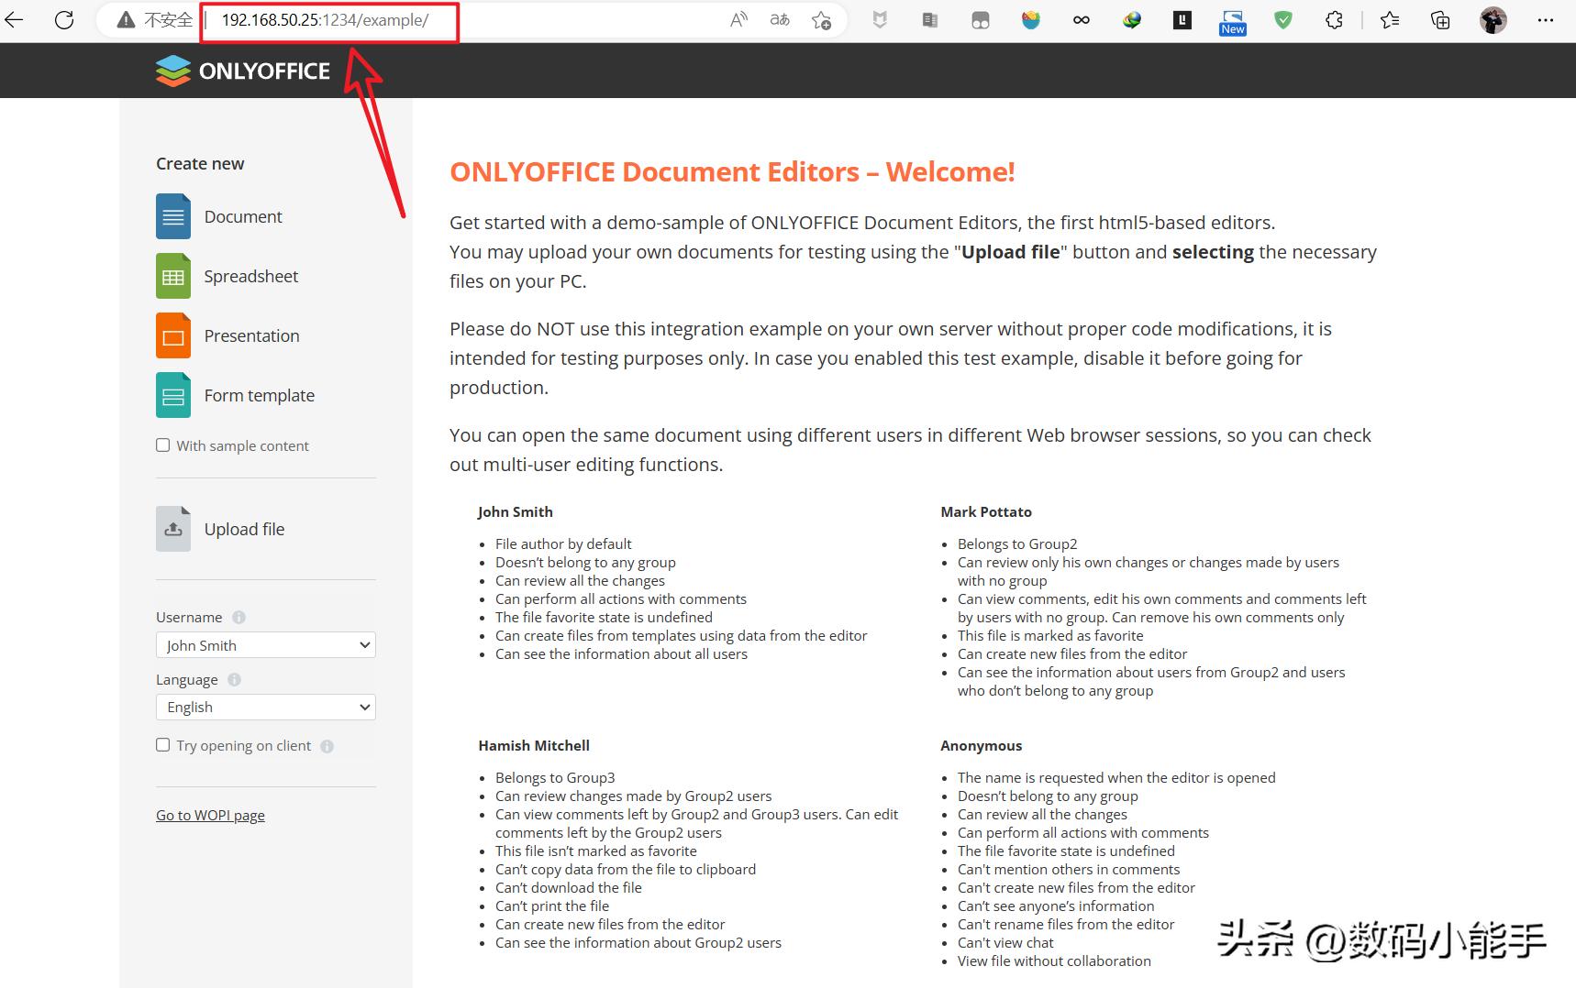1576x988 pixels.
Task: Click the info icon beside Language
Action: (x=234, y=679)
